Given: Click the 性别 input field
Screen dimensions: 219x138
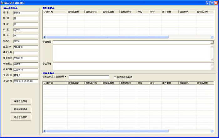Looking at the screenshot, I should coord(26,19).
